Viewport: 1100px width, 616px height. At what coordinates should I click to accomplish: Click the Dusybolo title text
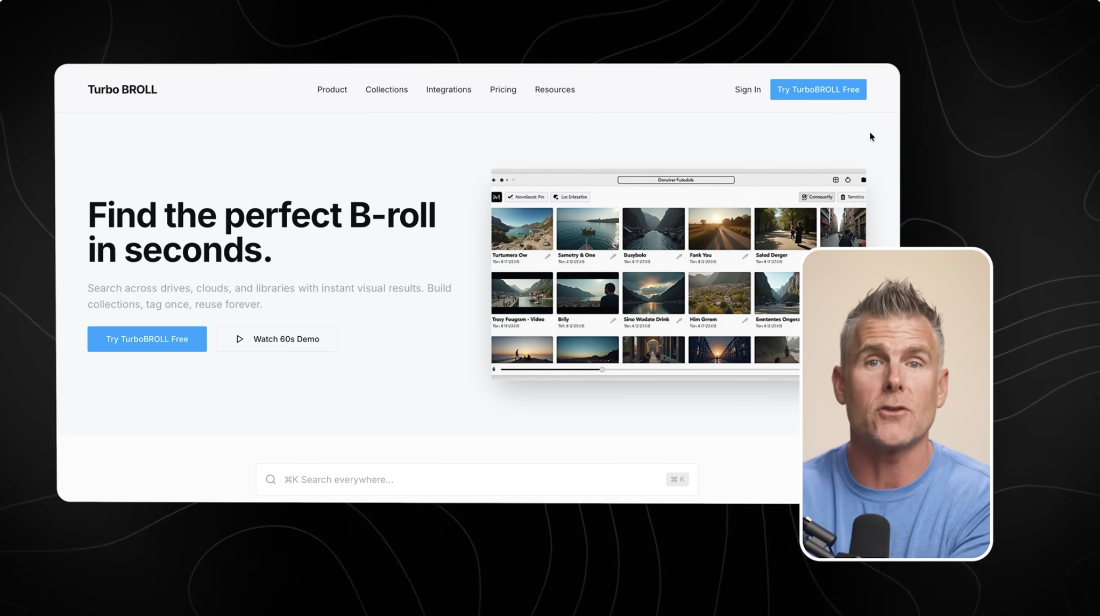pyautogui.click(x=635, y=255)
